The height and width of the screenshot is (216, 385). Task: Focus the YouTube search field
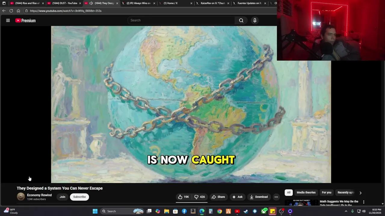tap(181, 20)
